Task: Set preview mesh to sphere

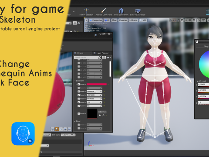Action: pos(57,129)
